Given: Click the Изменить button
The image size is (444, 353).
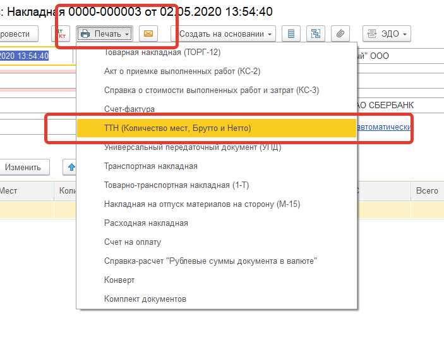Looking at the screenshot, I should point(25,167).
